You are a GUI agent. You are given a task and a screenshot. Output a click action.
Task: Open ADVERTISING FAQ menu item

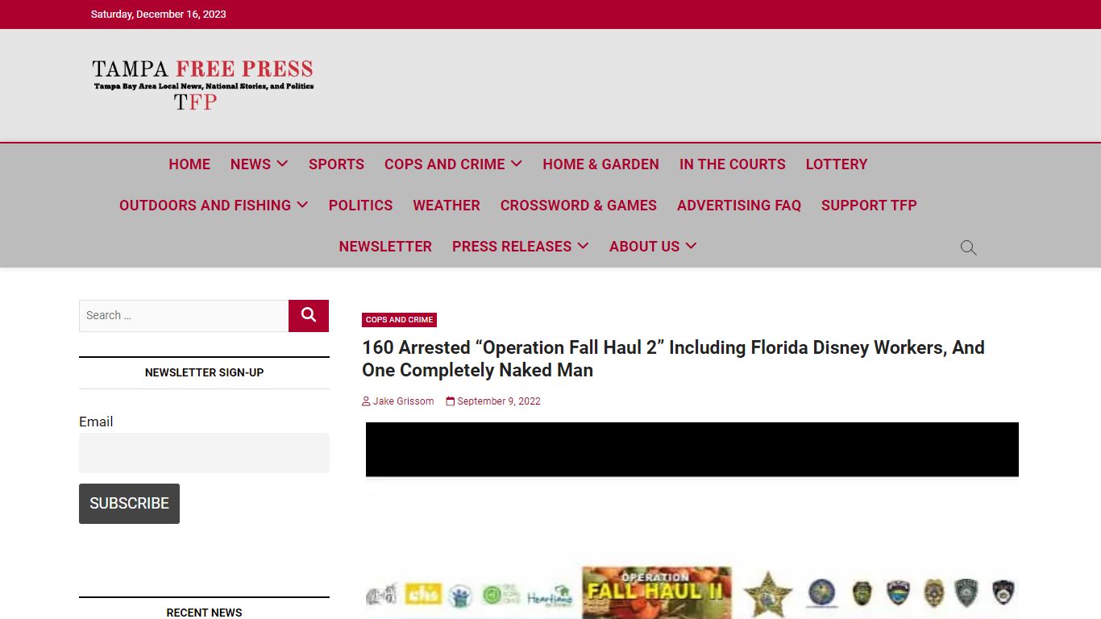click(x=739, y=206)
